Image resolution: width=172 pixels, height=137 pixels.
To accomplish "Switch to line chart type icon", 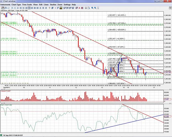I will (x=9, y=8).
